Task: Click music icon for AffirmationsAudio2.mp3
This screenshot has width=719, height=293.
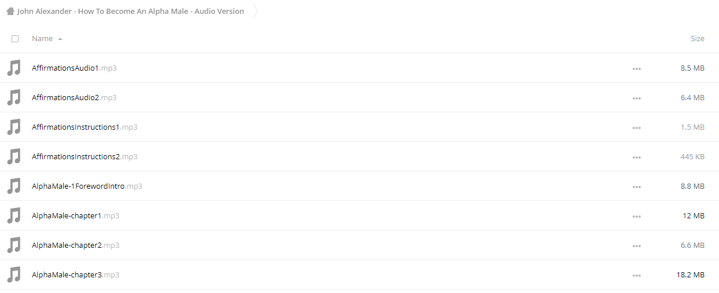Action: (14, 97)
